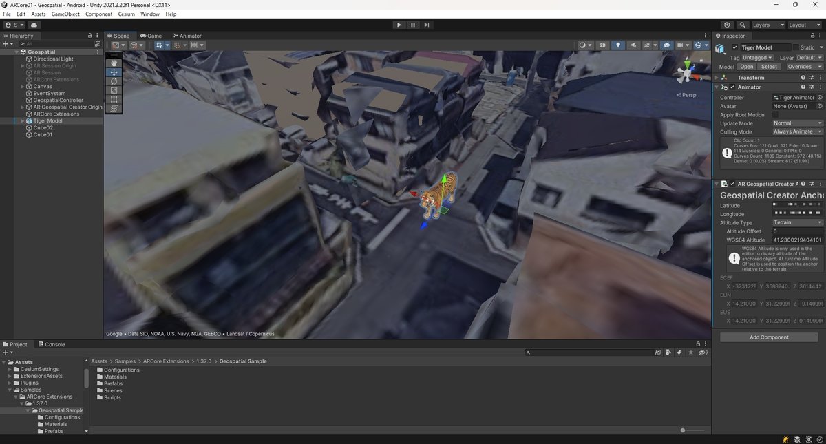Toggle 2D scene view mode
Viewport: 826px width, 444px height.
coord(602,45)
